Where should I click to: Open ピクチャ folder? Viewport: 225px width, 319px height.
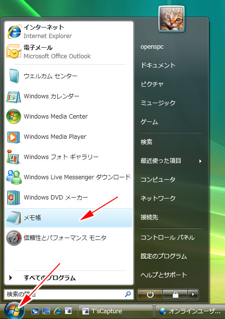pos(152,84)
